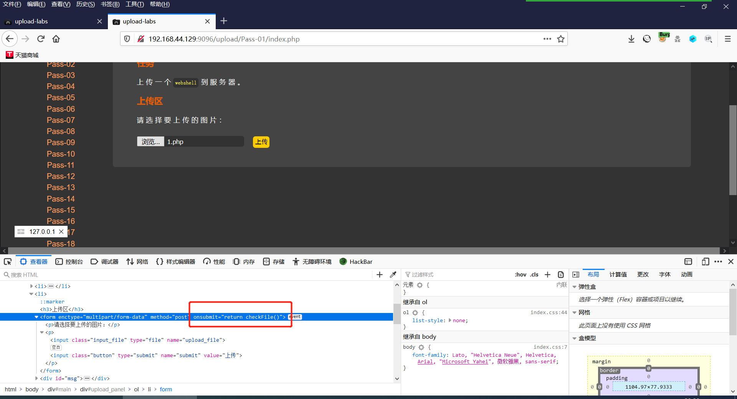Add a new node in HTML inspector
Screen dimensions: 737x399
click(x=380, y=275)
